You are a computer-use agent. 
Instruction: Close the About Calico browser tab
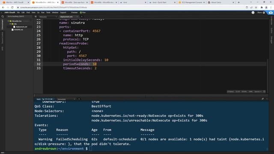(233, 3)
